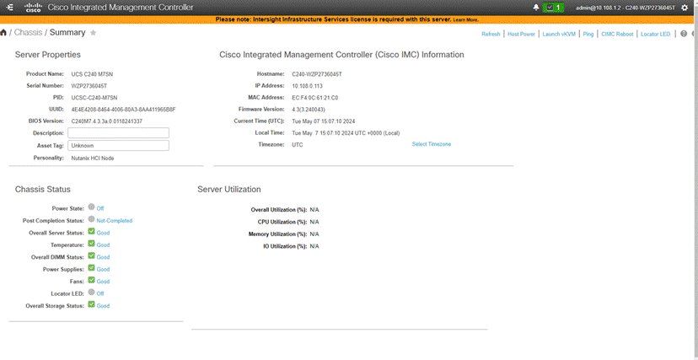
Task: Click the Fans Good link
Action: point(103,282)
